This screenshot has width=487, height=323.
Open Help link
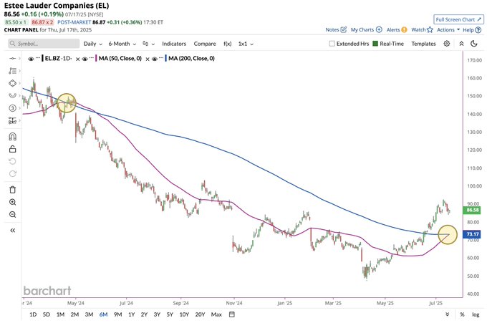[472, 30]
